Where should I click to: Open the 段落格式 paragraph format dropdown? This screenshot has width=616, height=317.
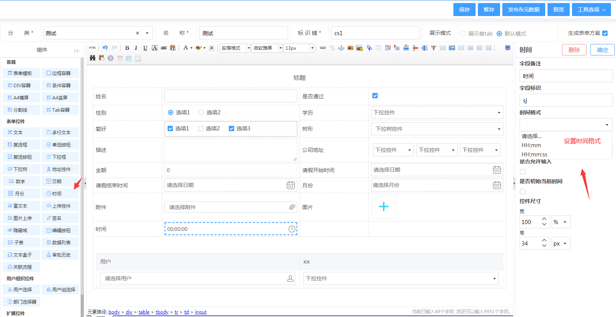pyautogui.click(x=235, y=48)
